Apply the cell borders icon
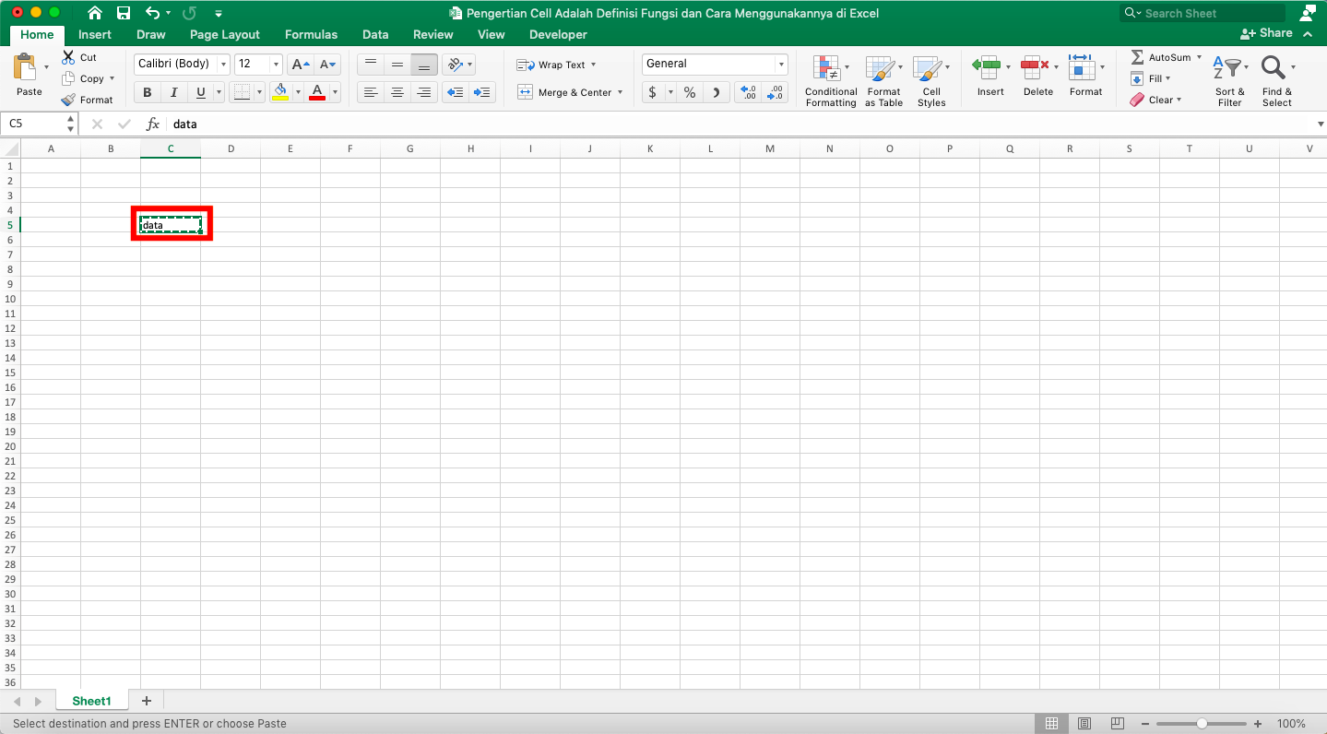This screenshot has height=734, width=1327. pos(242,92)
